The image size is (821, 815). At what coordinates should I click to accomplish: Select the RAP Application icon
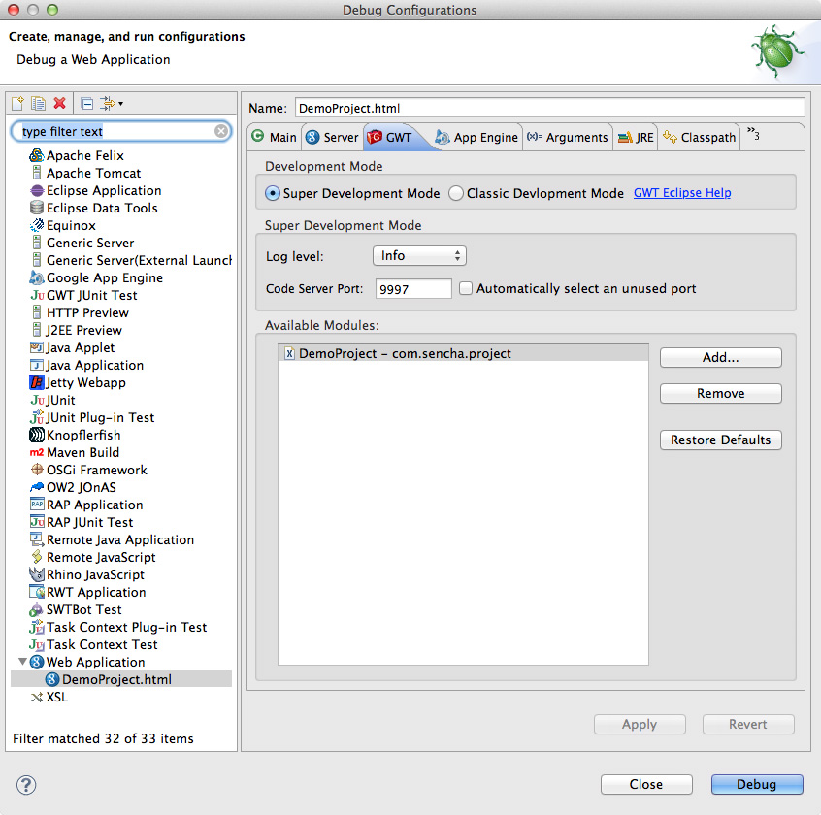37,505
